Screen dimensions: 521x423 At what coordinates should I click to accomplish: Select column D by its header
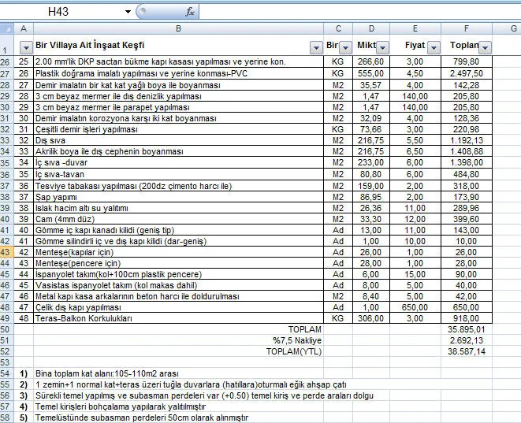point(371,28)
